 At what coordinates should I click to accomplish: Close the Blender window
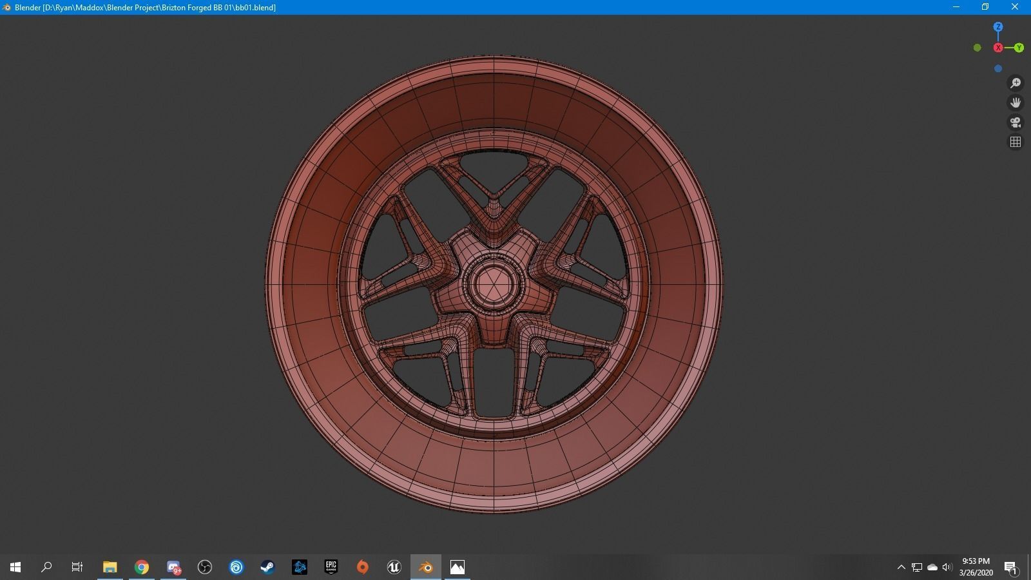[x=1015, y=7]
